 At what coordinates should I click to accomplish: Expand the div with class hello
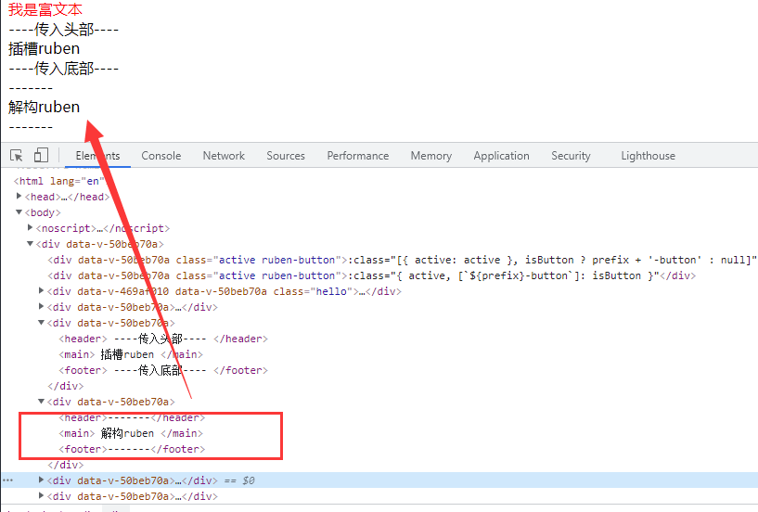[41, 291]
